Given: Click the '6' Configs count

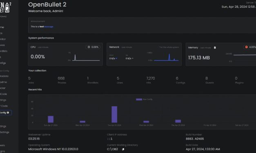Looking at the screenshot, I should (177, 78).
